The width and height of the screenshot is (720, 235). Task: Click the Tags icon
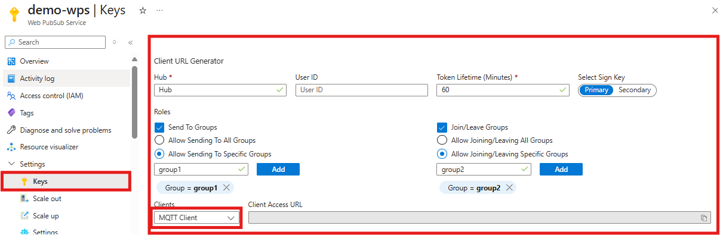coord(11,113)
